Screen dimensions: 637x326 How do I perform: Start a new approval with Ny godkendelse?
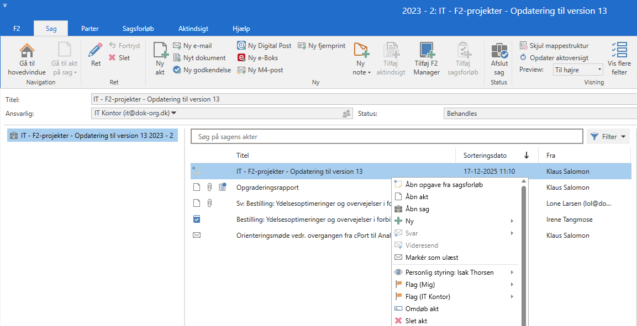coord(202,70)
